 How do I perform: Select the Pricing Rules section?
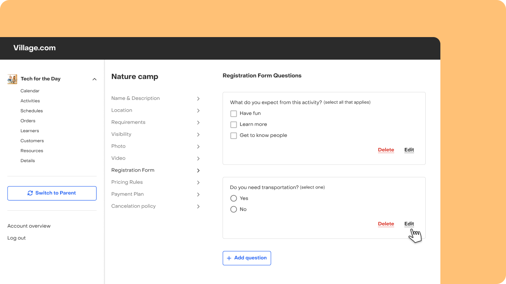pyautogui.click(x=127, y=182)
